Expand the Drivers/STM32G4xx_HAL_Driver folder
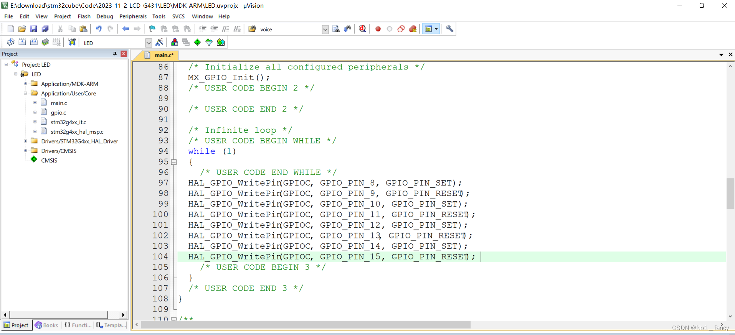This screenshot has width=735, height=335. coord(25,141)
